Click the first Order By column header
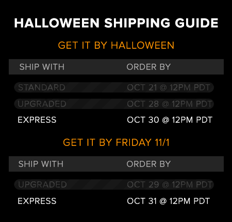Image resolution: width=232 pixels, height=222 pixels. [148, 67]
